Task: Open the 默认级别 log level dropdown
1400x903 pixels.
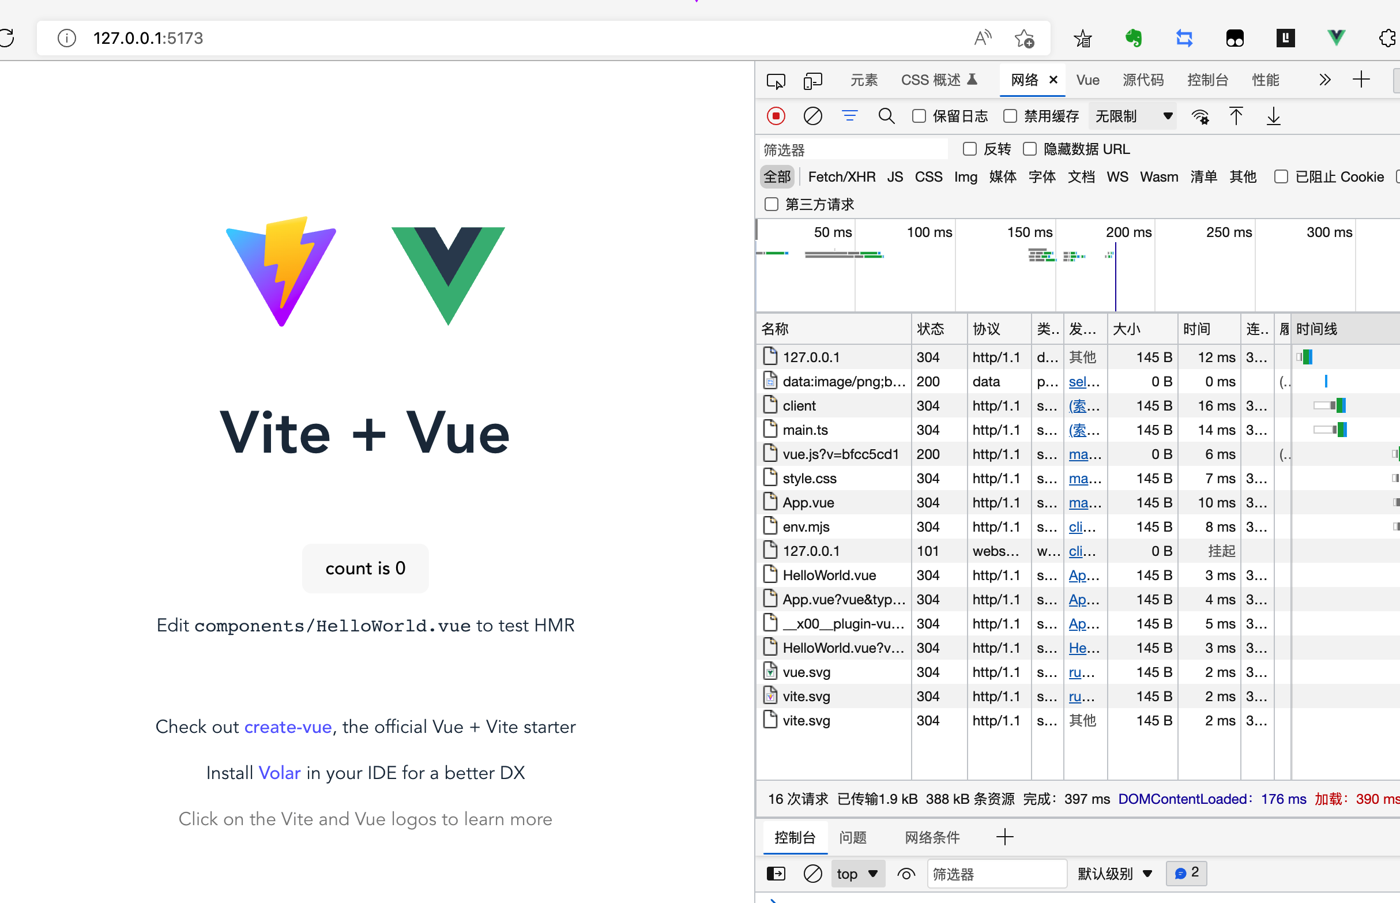Action: [x=1115, y=874]
